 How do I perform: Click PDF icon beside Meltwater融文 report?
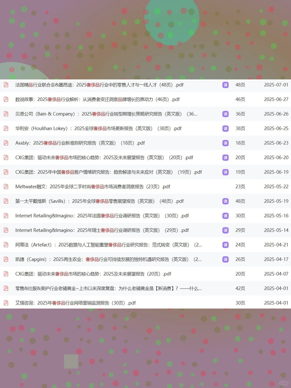pyautogui.click(x=6, y=187)
